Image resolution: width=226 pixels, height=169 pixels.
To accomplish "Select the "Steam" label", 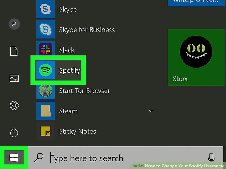I will tap(68, 111).
